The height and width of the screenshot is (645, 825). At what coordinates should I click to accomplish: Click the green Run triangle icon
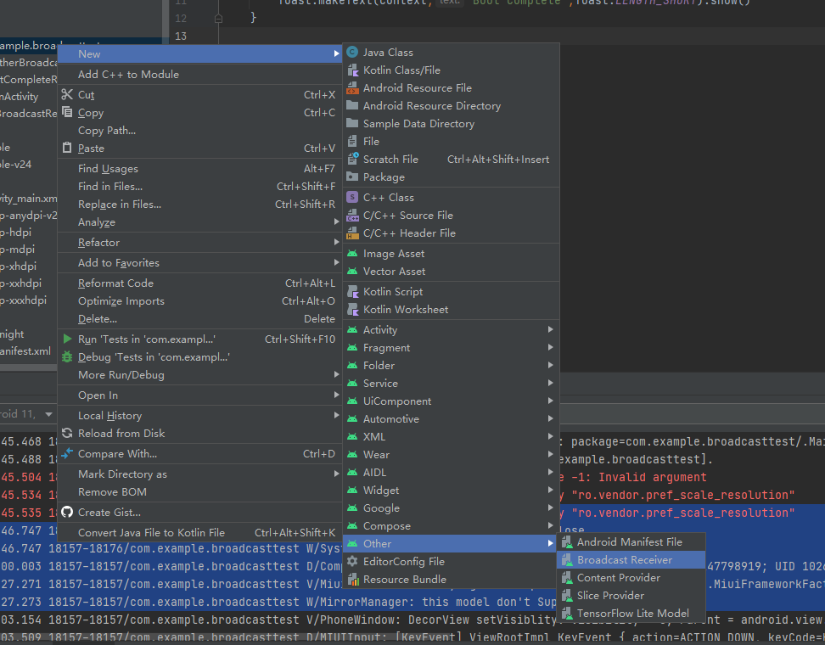point(67,339)
